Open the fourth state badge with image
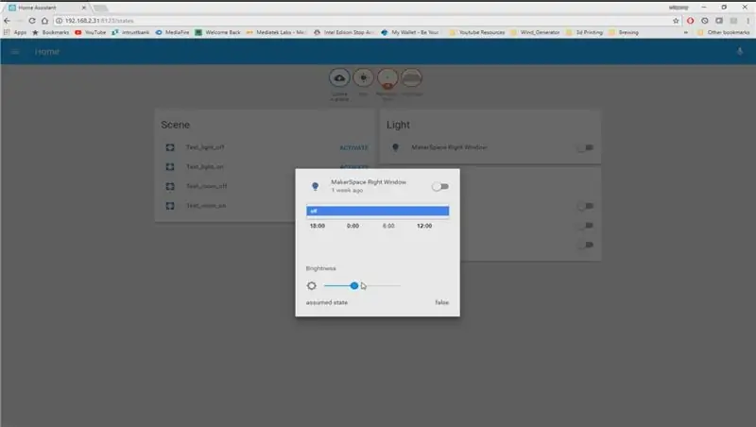The image size is (756, 427). (411, 77)
